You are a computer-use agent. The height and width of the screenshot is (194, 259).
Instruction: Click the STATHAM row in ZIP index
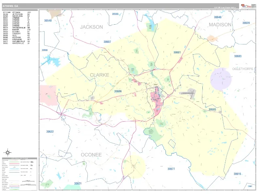pos(17,38)
